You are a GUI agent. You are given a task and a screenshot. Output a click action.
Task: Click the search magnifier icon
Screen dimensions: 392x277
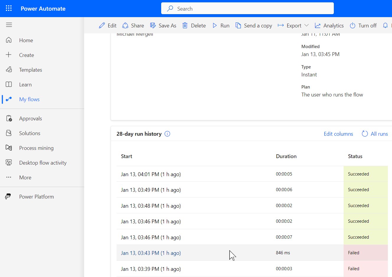[170, 9]
